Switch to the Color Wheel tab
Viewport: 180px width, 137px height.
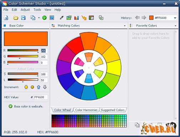pos(62,110)
